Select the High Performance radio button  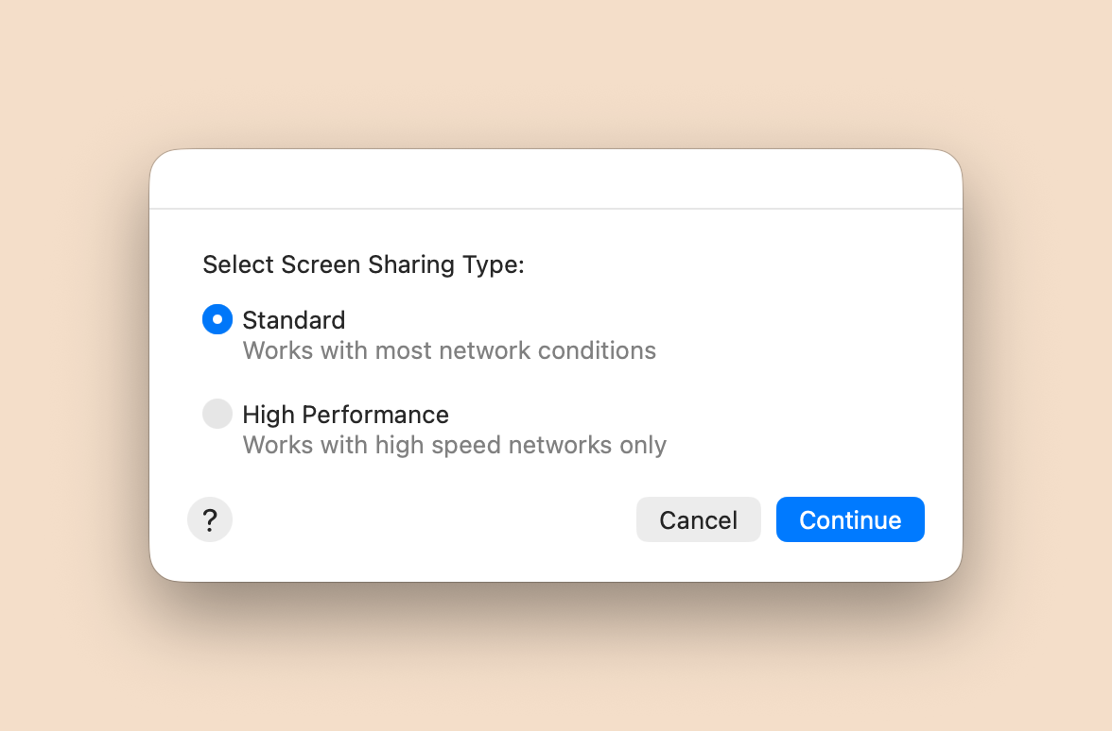coord(217,414)
